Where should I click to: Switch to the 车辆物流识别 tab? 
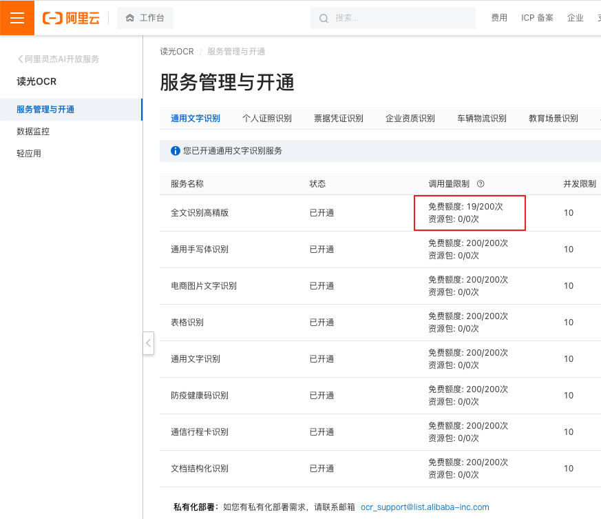coord(482,119)
